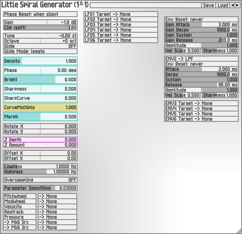Click the resize grip in bottom-right corner
This screenshot has width=242, height=234.
click(x=238, y=230)
